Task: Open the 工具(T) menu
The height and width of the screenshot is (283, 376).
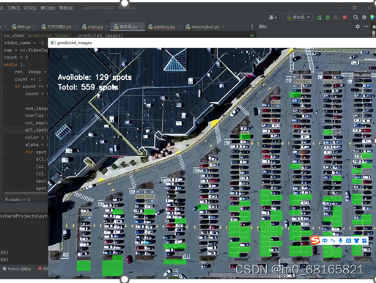Action: pyautogui.click(x=13, y=8)
